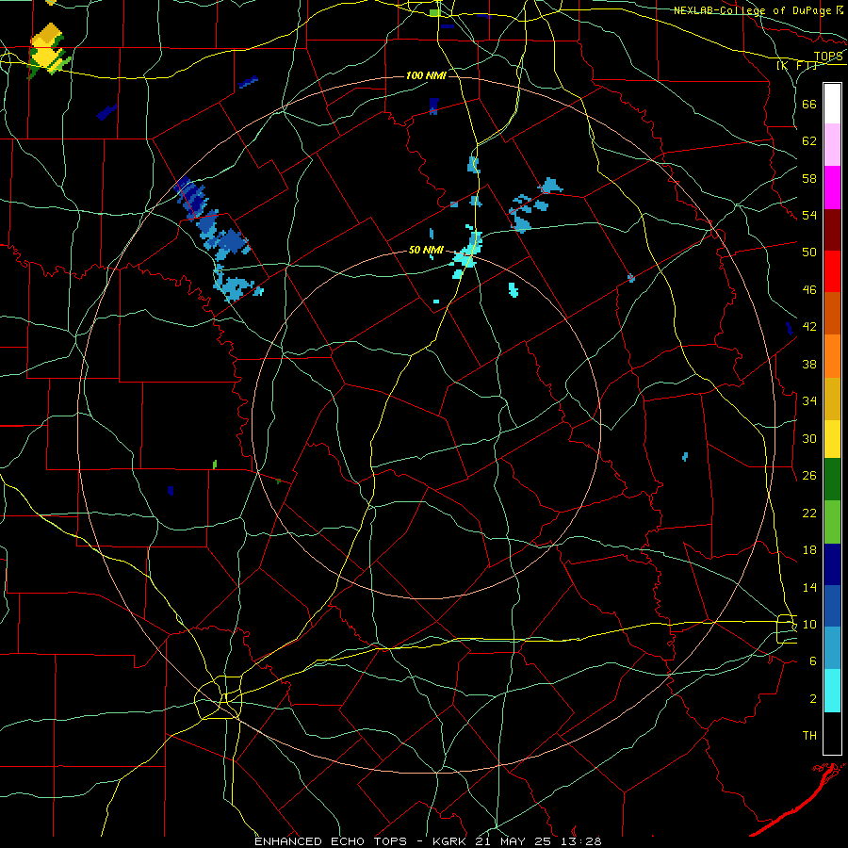Screen dimensions: 848x848
Task: Click the 18 value on the legend
Action: [809, 550]
